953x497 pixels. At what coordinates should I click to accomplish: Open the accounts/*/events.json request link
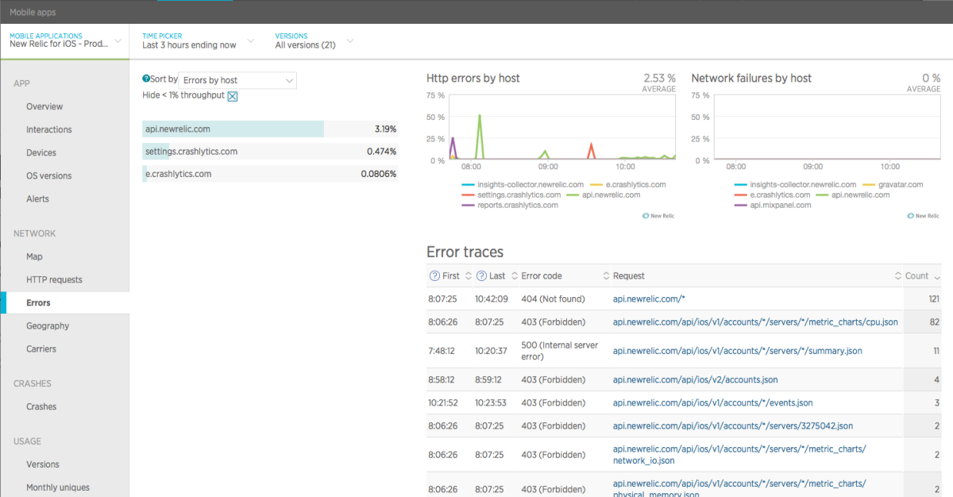(x=713, y=403)
